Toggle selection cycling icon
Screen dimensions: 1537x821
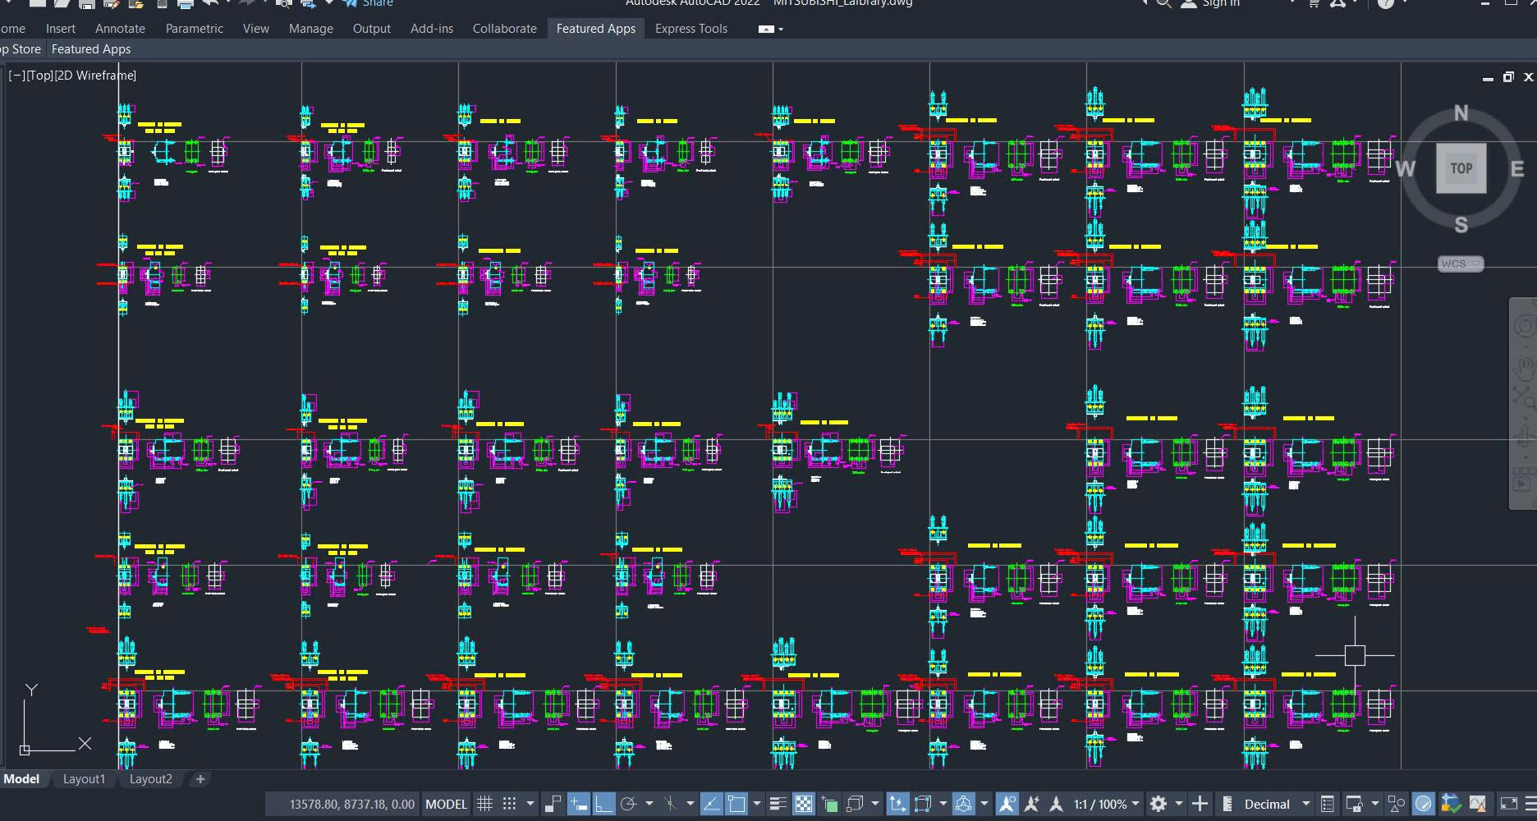829,804
